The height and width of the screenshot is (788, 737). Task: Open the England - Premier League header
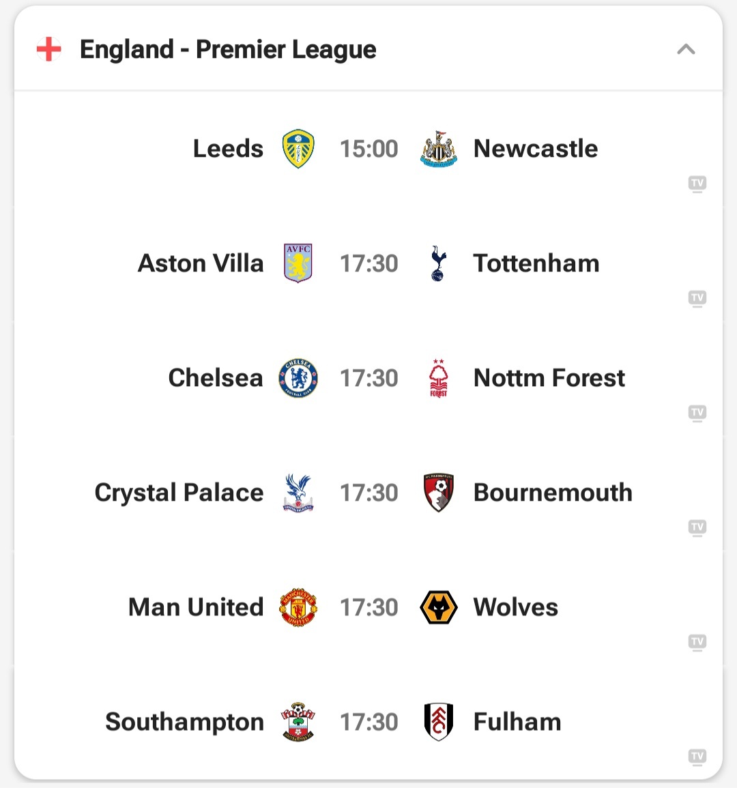coord(228,49)
